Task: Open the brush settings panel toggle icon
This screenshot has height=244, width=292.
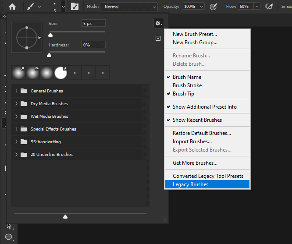Action: click(75, 7)
